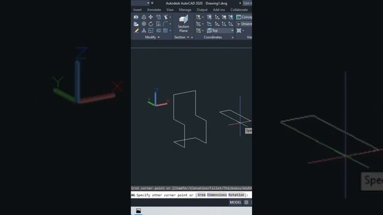Switch to the Annotate ribbon tab

(x=154, y=10)
